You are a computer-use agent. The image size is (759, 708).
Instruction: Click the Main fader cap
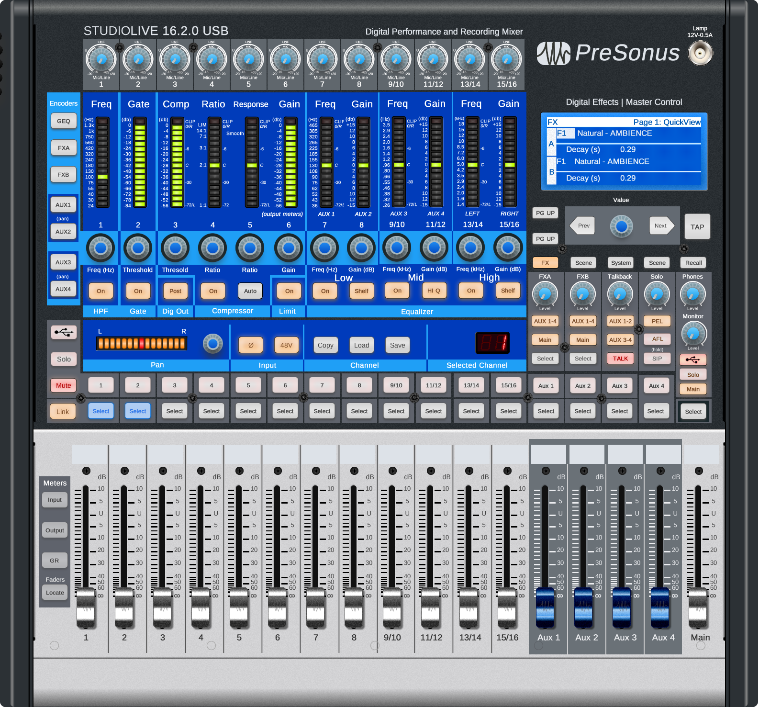tap(698, 607)
